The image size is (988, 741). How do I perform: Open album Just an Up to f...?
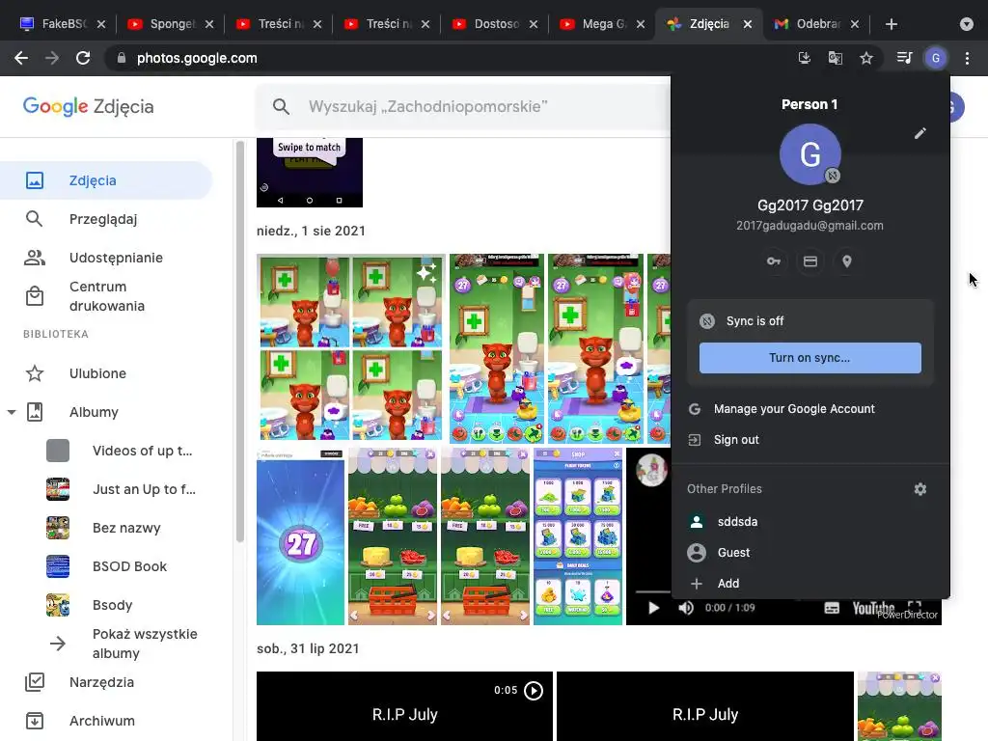point(120,489)
